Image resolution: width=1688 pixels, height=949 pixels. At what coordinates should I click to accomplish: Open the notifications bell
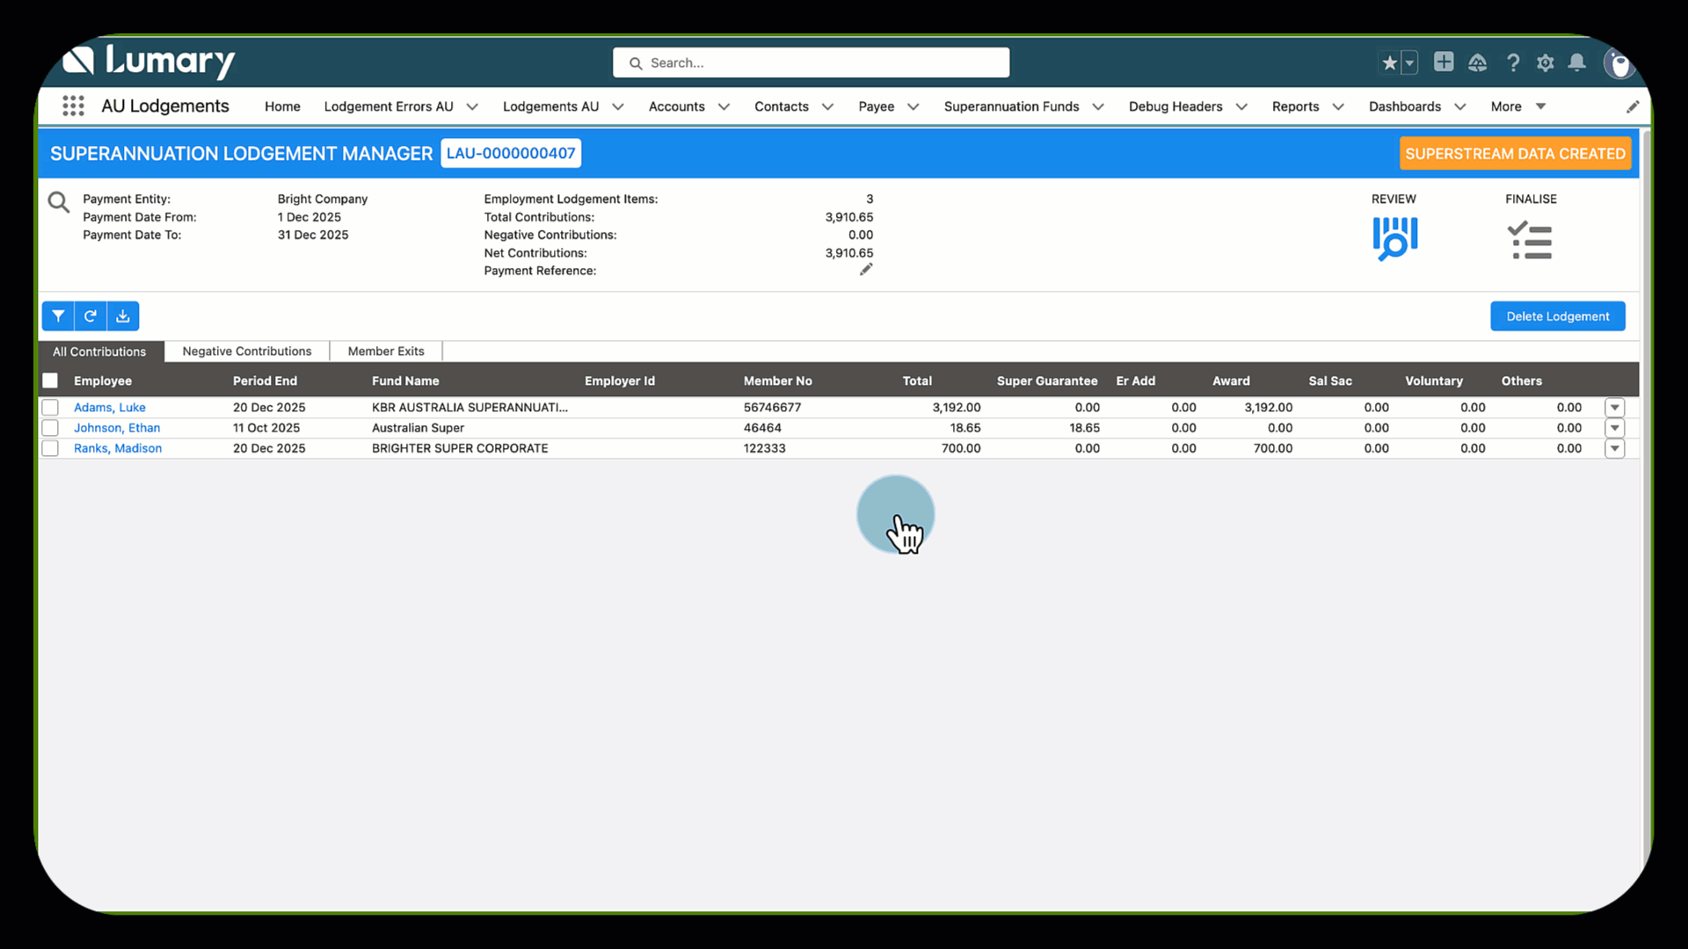(x=1577, y=62)
